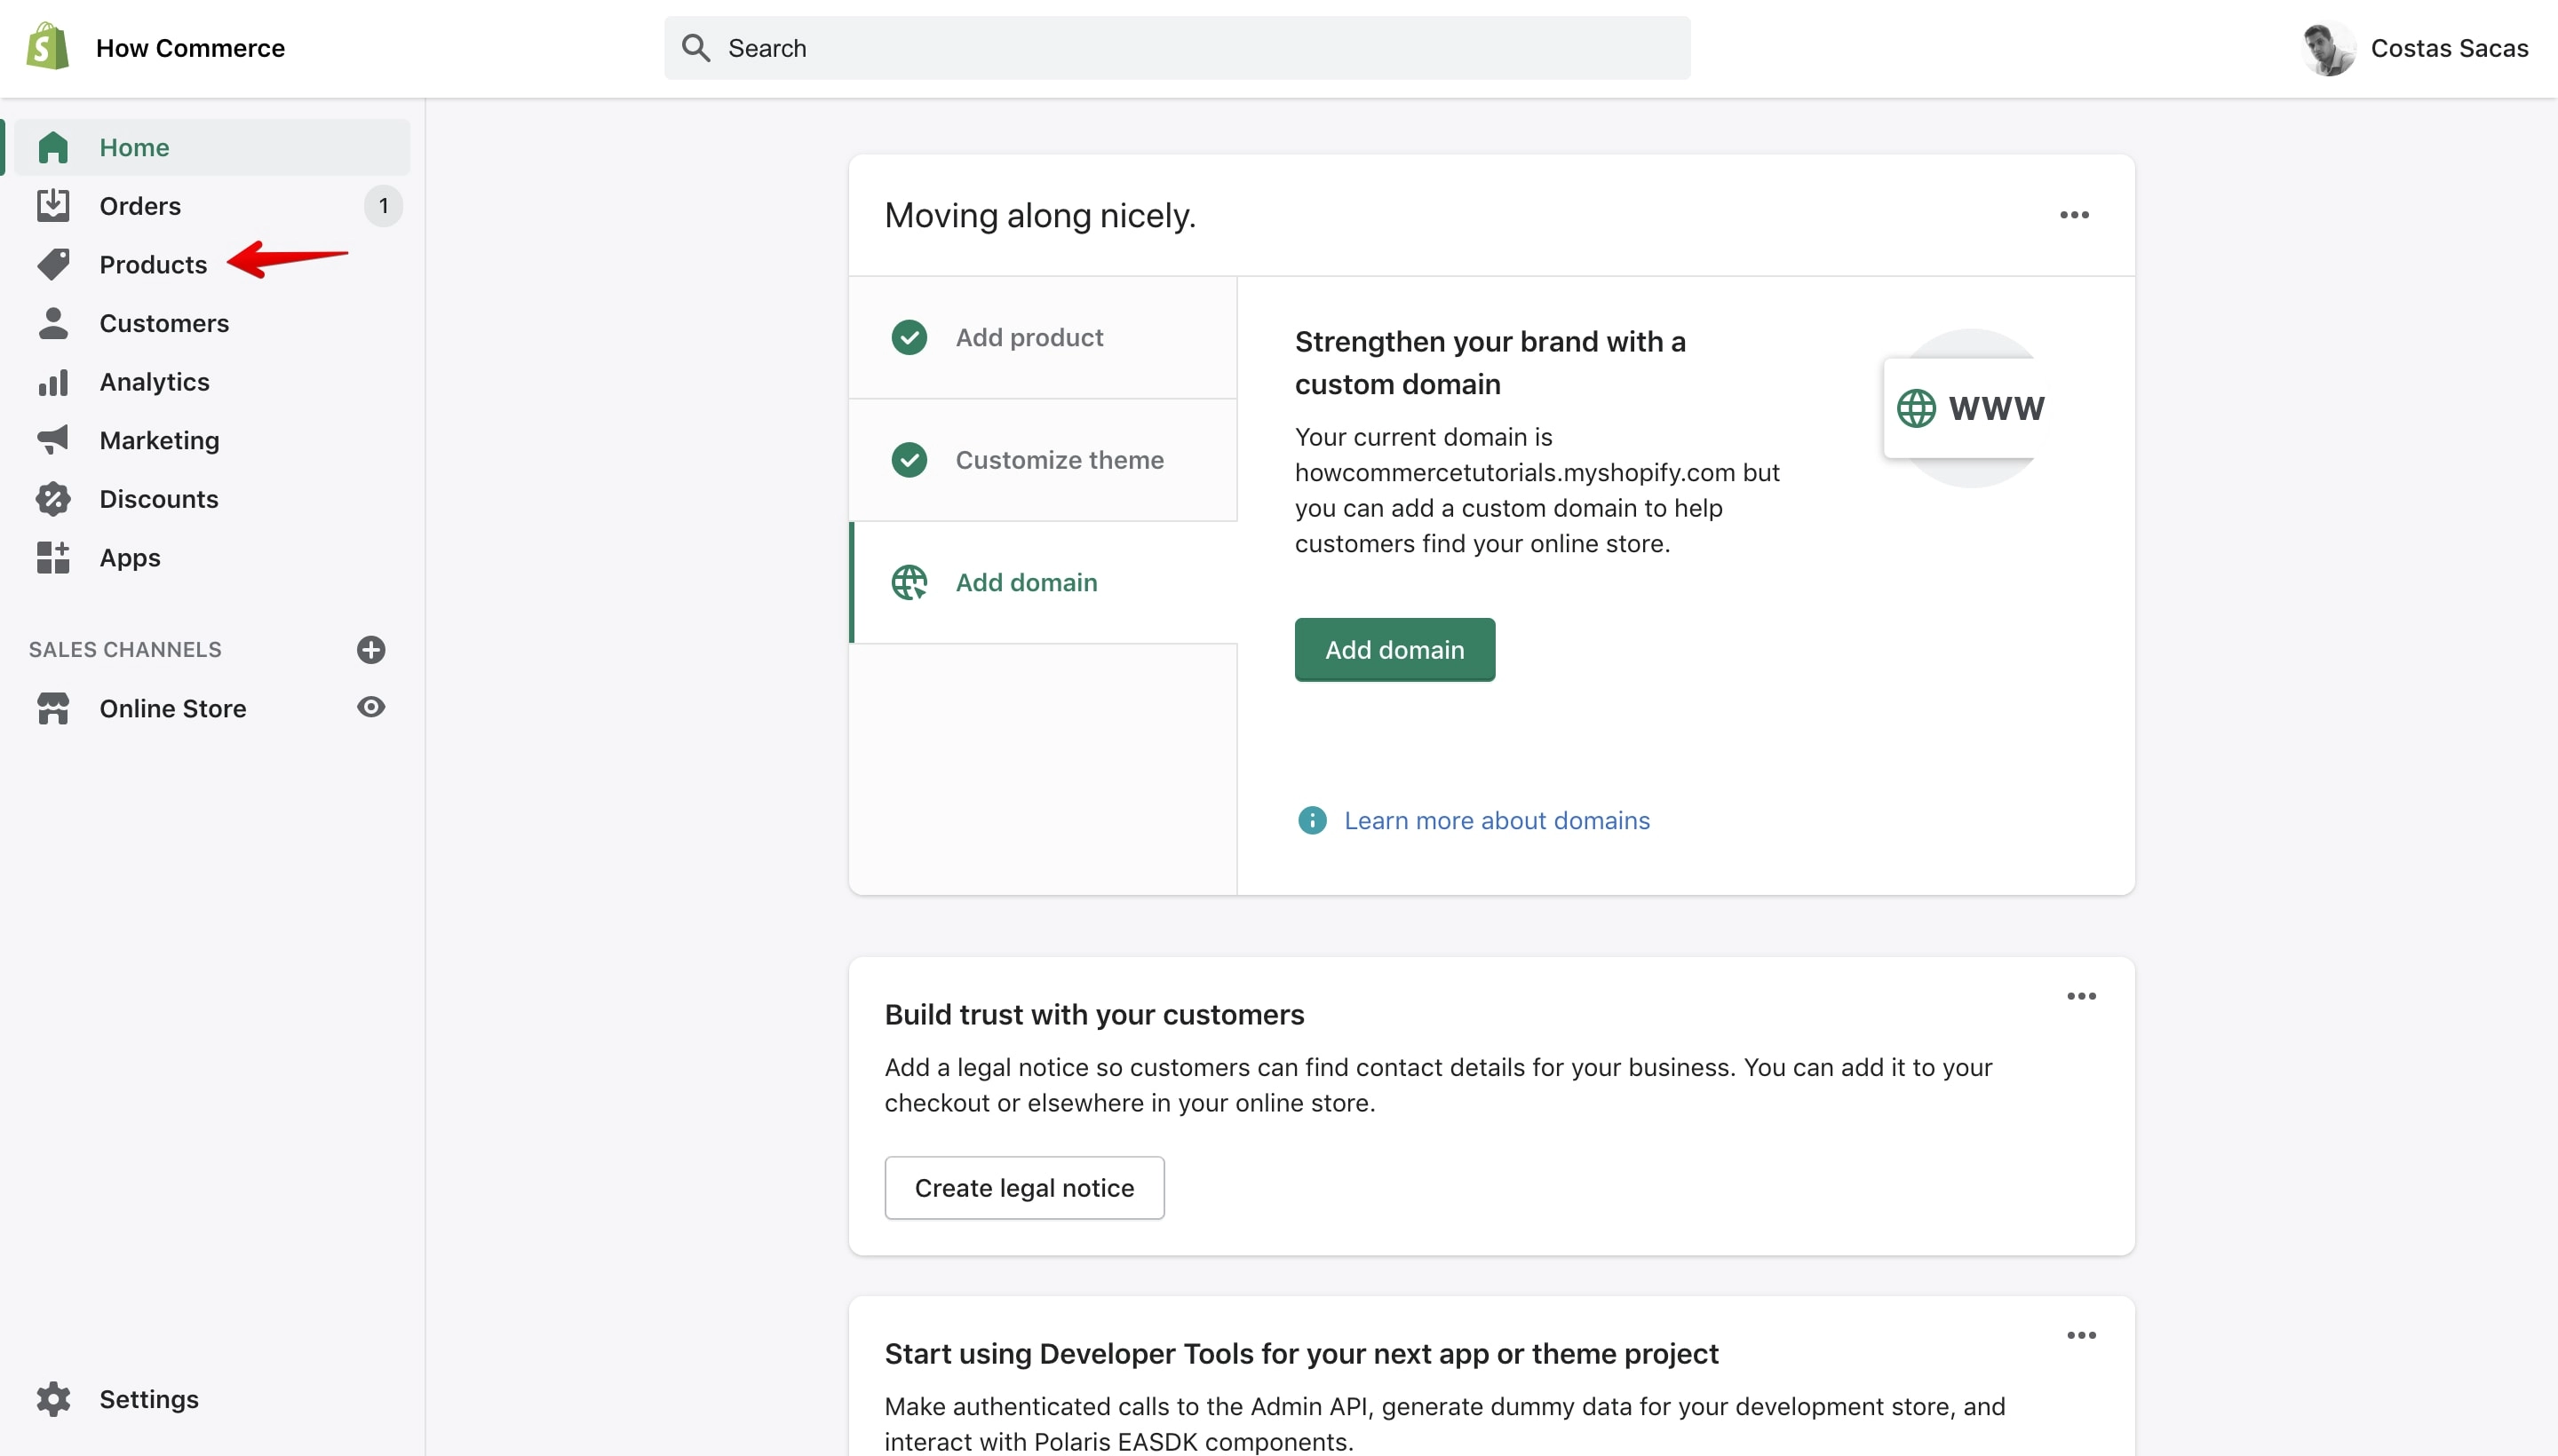The height and width of the screenshot is (1456, 2558).
Task: Select the Add domain setup step
Action: pos(1043,582)
